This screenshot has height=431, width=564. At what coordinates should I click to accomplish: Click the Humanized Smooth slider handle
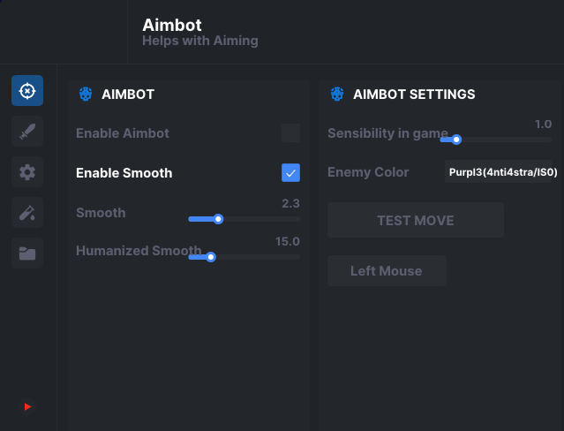[x=210, y=257]
